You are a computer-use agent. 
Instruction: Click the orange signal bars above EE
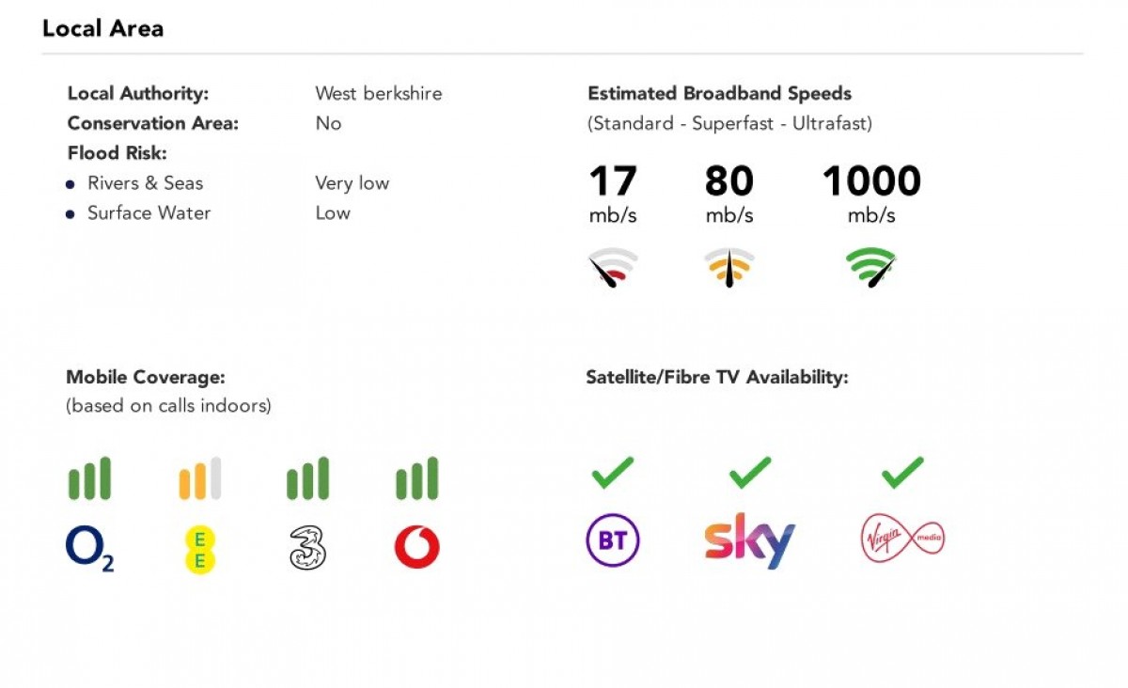199,478
